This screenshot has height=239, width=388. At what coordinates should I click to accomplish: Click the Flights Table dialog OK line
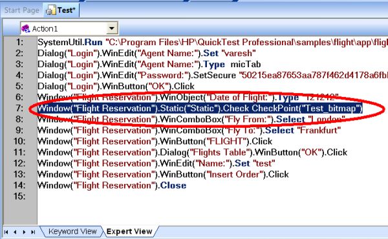192,152
